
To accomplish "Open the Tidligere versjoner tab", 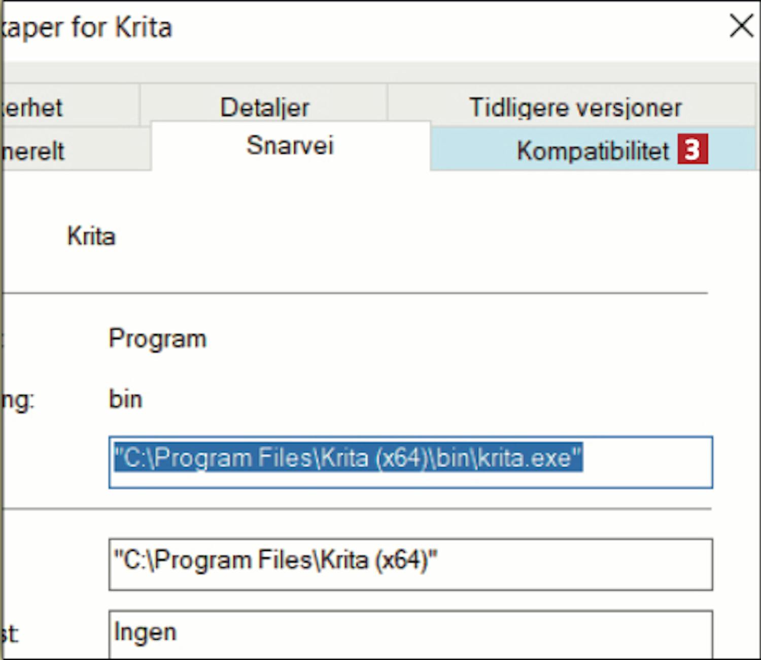I will pos(575,107).
